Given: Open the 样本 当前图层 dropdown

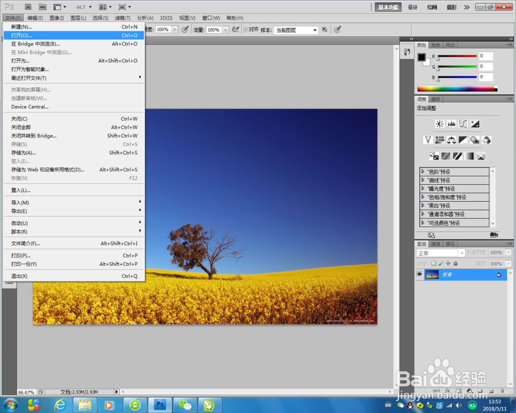Looking at the screenshot, I should [296, 30].
